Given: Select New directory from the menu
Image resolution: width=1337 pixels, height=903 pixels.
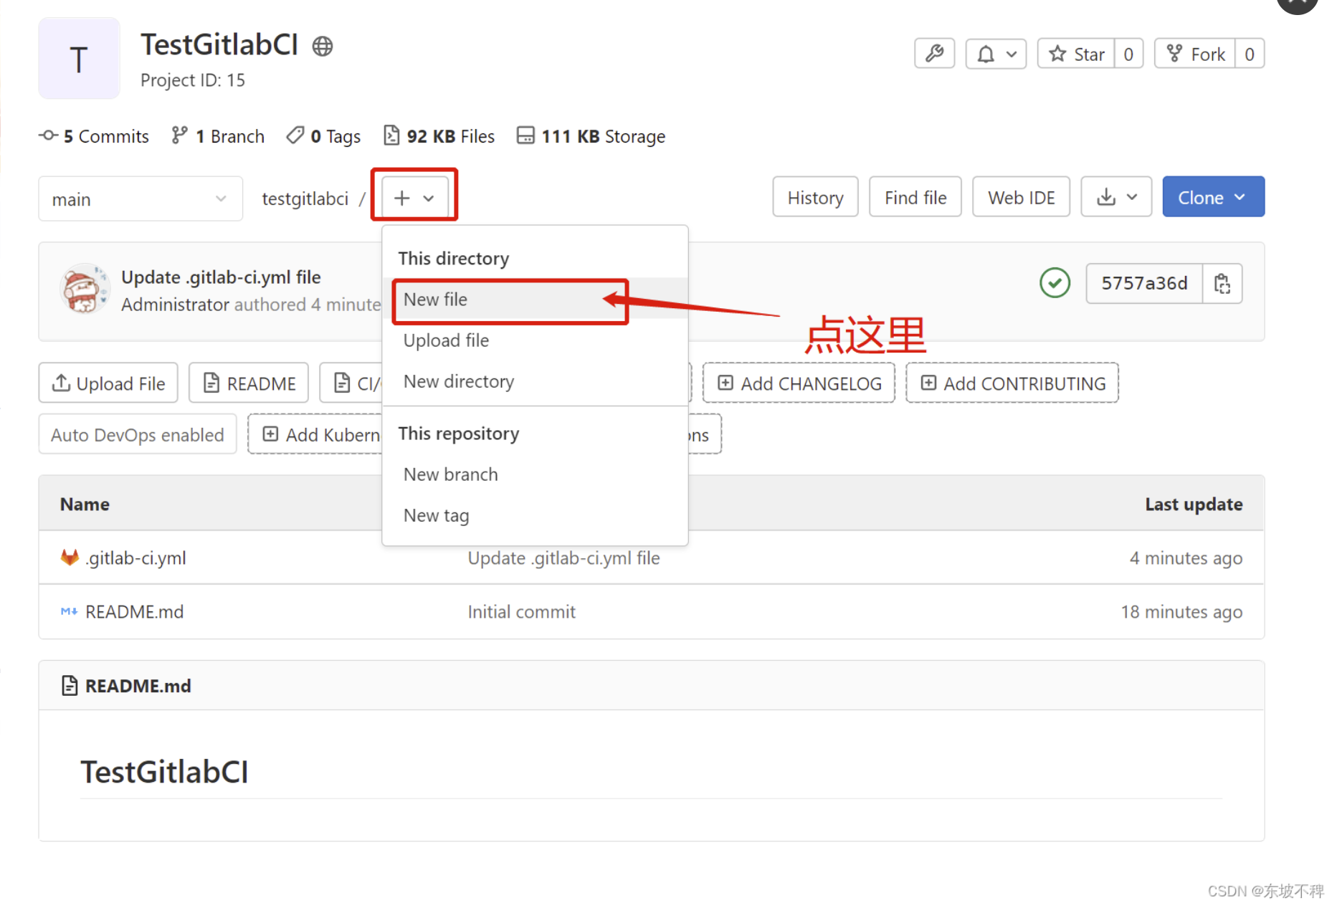Looking at the screenshot, I should pos(536,381).
